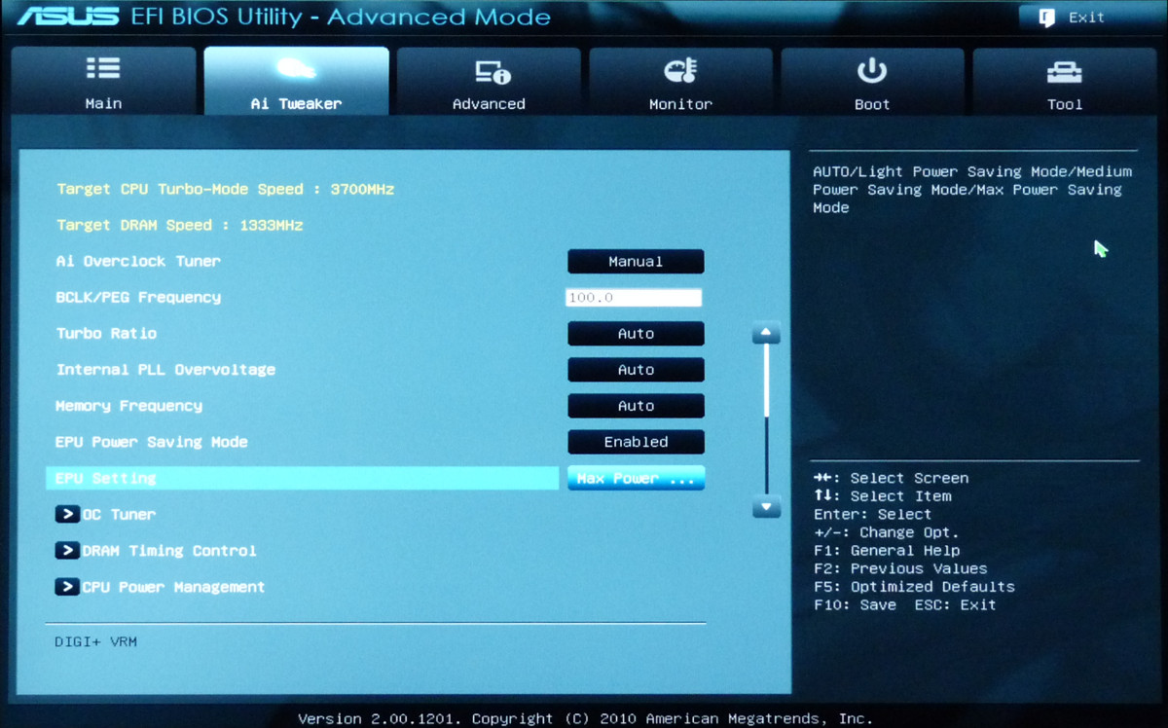
Task: Click the BCLK/PEG Frequency input field
Action: (x=634, y=298)
